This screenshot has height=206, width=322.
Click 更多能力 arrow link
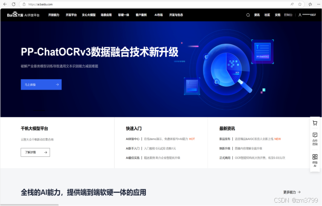pos(292,192)
